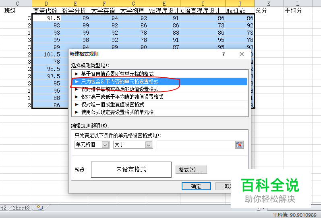Click the 格式(F)... button
The height and width of the screenshot is (218, 321).
(191, 170)
